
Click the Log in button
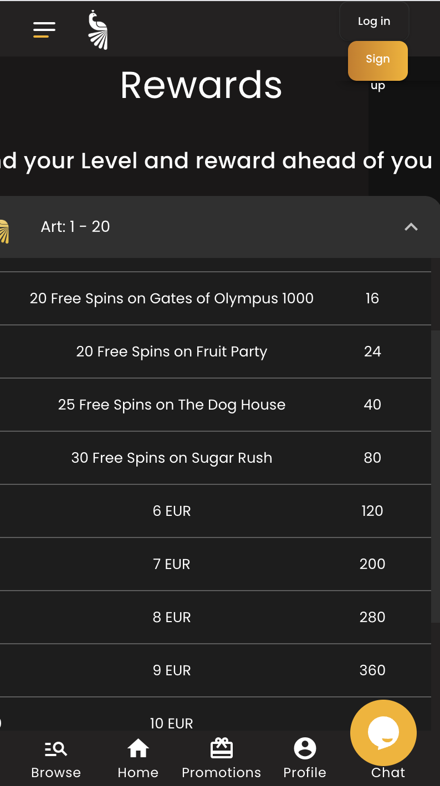coord(374,22)
